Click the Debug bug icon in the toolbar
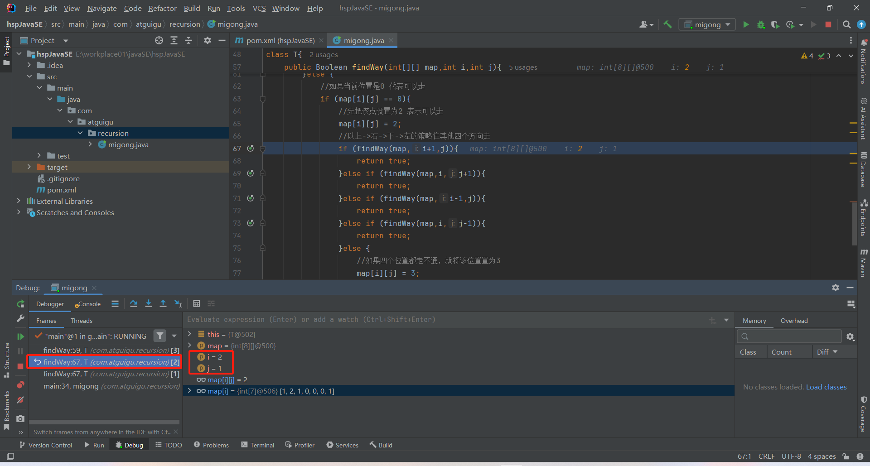 (x=761, y=24)
